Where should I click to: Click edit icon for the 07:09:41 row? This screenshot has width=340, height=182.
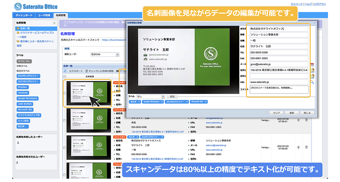point(299,120)
